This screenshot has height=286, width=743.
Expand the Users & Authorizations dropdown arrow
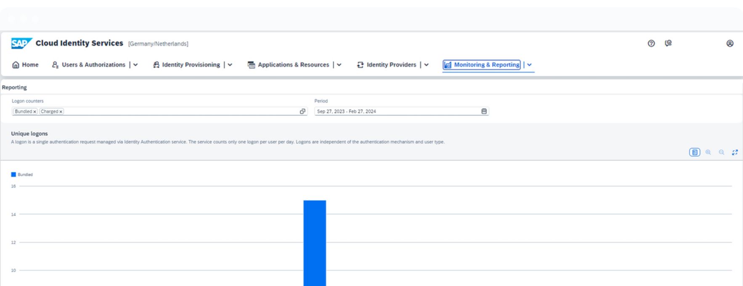point(135,65)
